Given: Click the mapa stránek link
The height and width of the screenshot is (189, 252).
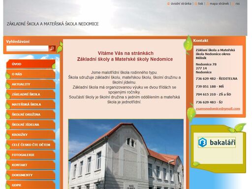Looking at the screenshot, I should click(x=219, y=3).
